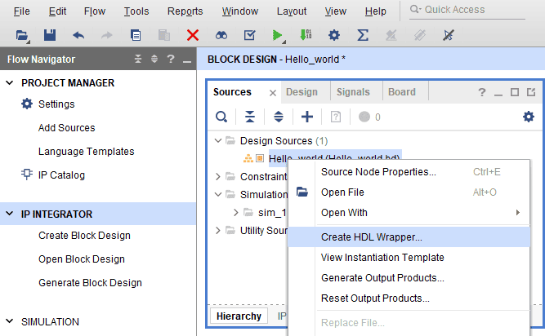Open the Tools menu

[x=136, y=11]
